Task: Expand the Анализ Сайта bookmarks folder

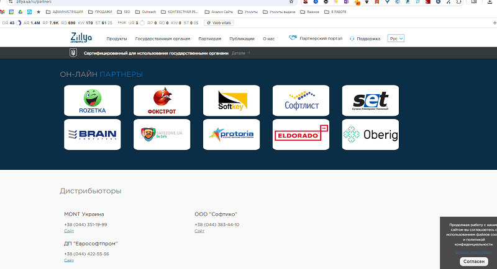Action: tap(219, 12)
